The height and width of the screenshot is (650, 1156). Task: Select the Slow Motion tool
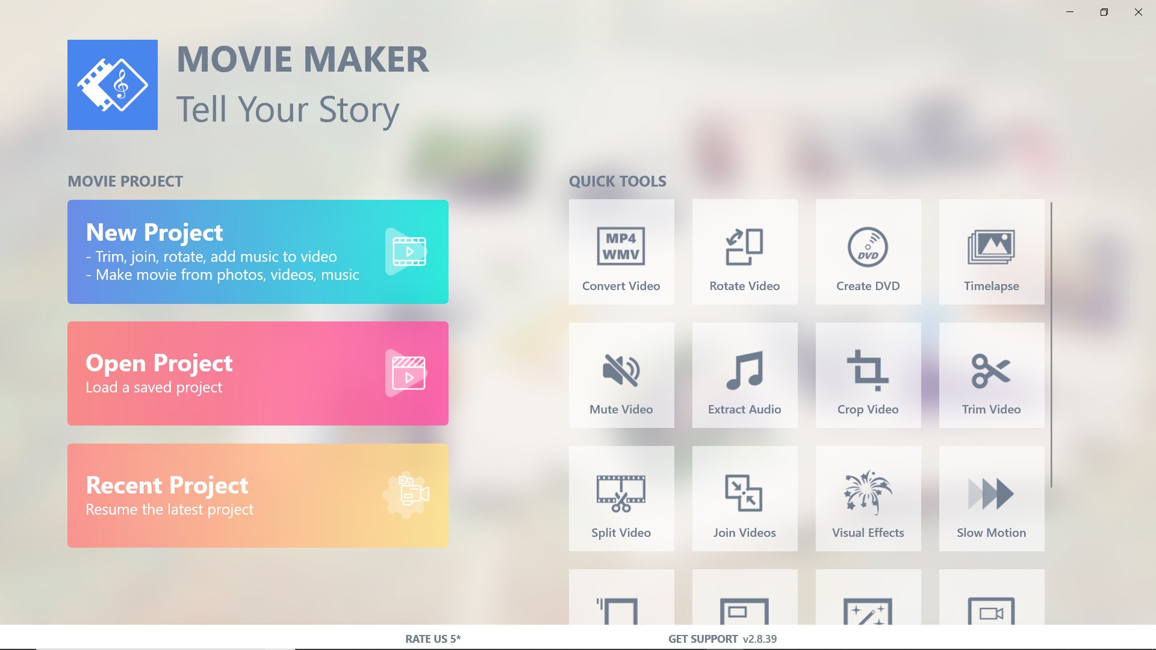tap(992, 498)
